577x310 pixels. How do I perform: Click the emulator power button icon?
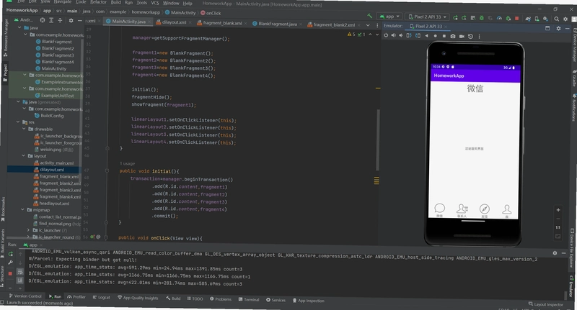click(386, 35)
